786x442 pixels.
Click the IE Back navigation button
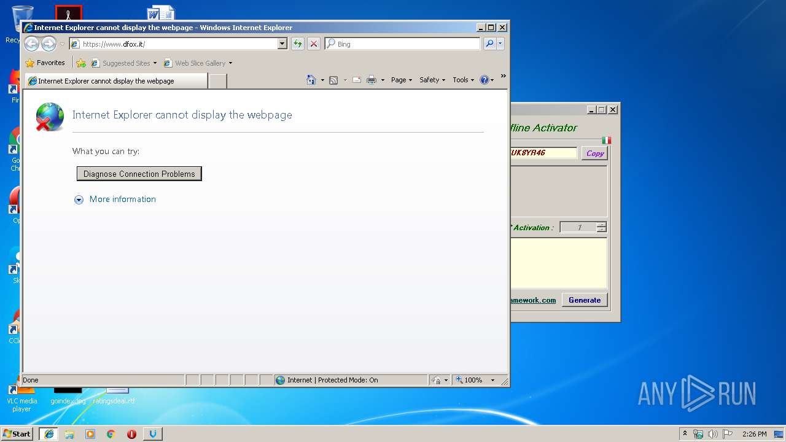[x=31, y=44]
